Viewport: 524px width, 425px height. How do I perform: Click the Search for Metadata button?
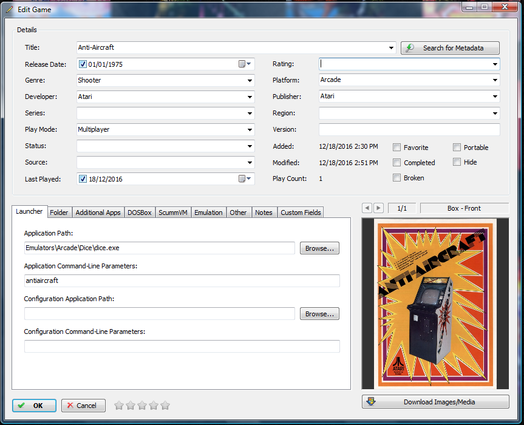(x=450, y=48)
